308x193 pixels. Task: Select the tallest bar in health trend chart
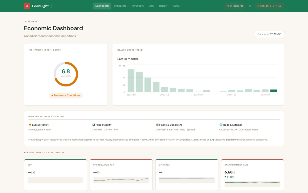(131, 81)
